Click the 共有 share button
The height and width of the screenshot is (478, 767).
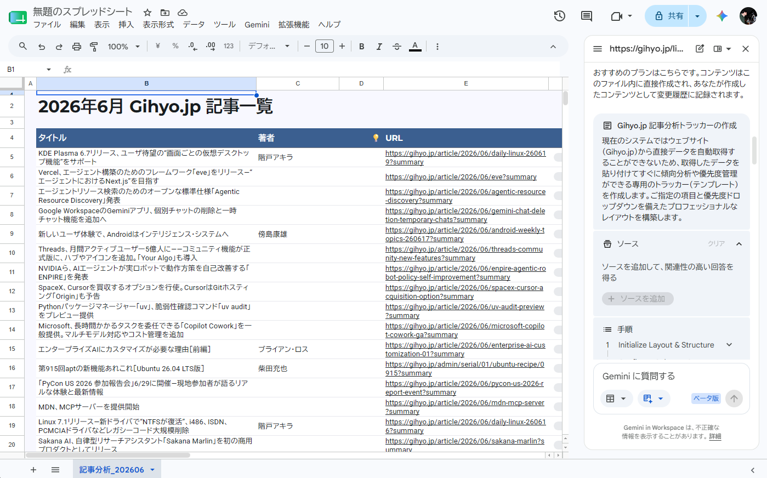(x=668, y=16)
